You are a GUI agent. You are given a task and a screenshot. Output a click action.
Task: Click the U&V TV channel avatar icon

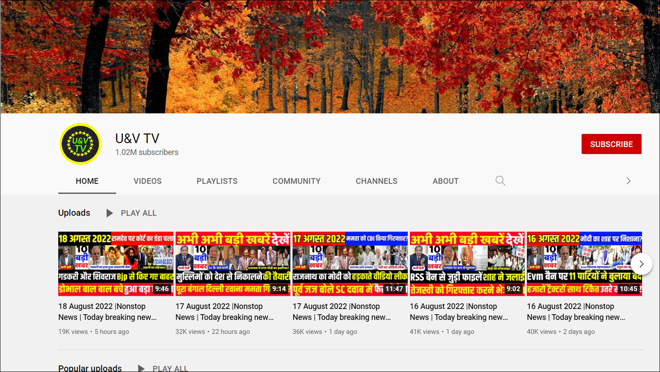(x=80, y=144)
